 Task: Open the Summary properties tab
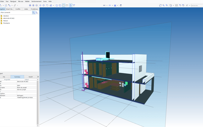point(17,77)
